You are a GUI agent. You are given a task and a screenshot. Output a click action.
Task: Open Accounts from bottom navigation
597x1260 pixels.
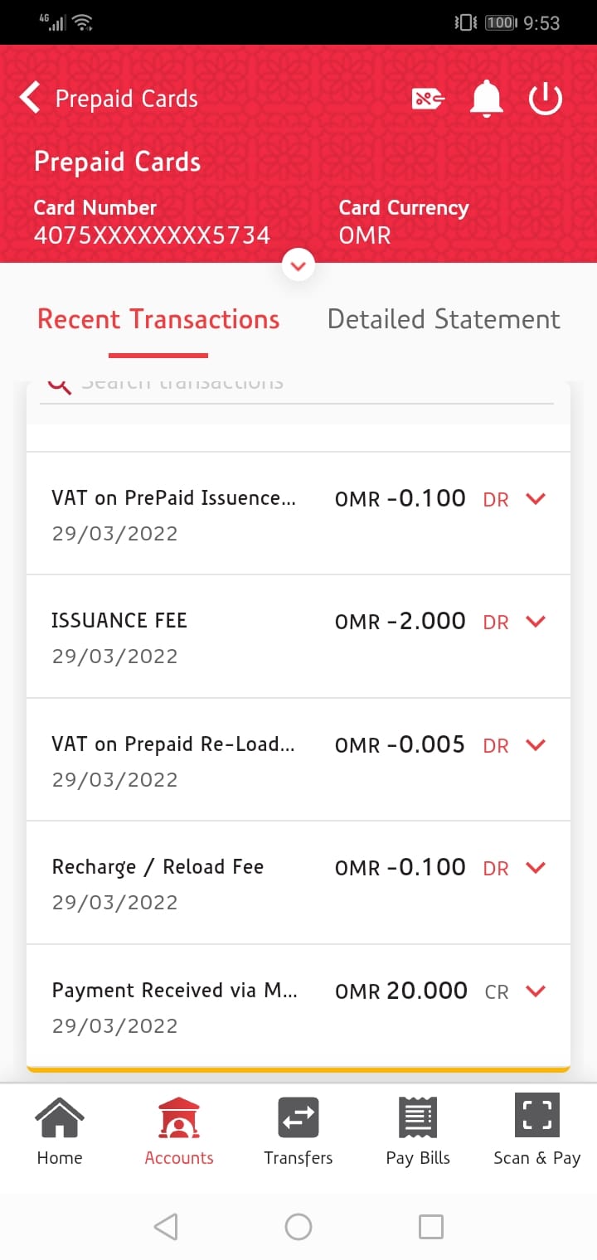click(x=179, y=1131)
